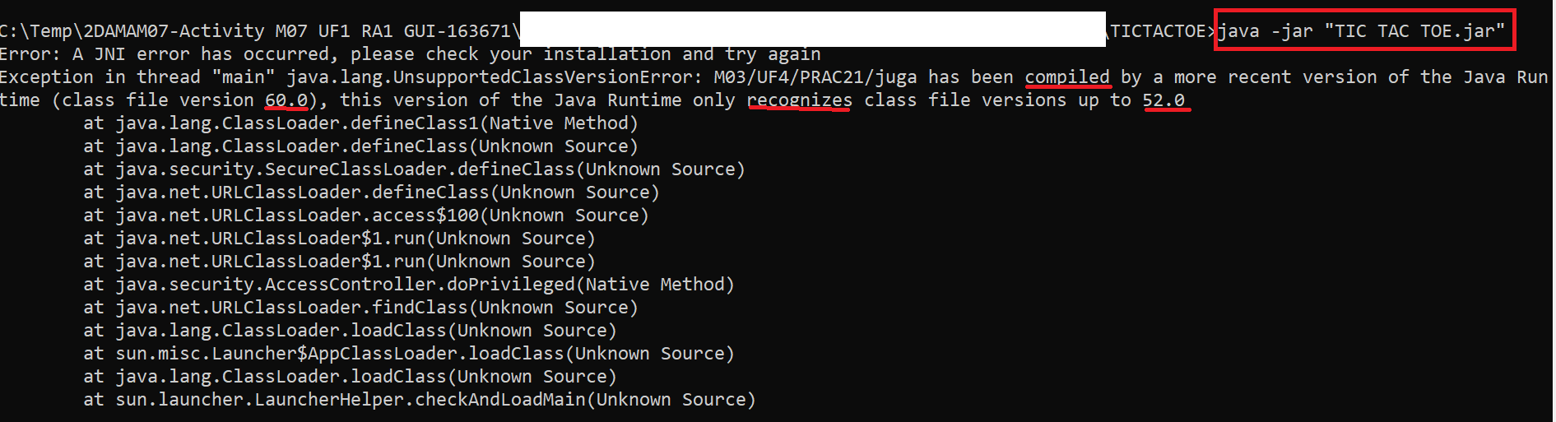Image resolution: width=1556 pixels, height=422 pixels.
Task: Click the ClassLoader.defineClass1(Native Method) line
Action: pos(360,123)
